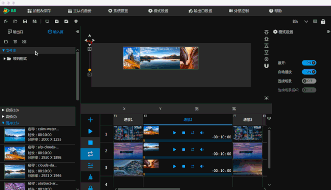Open the help question mark menu
Viewport: 331px width, 190px height.
click(x=275, y=11)
